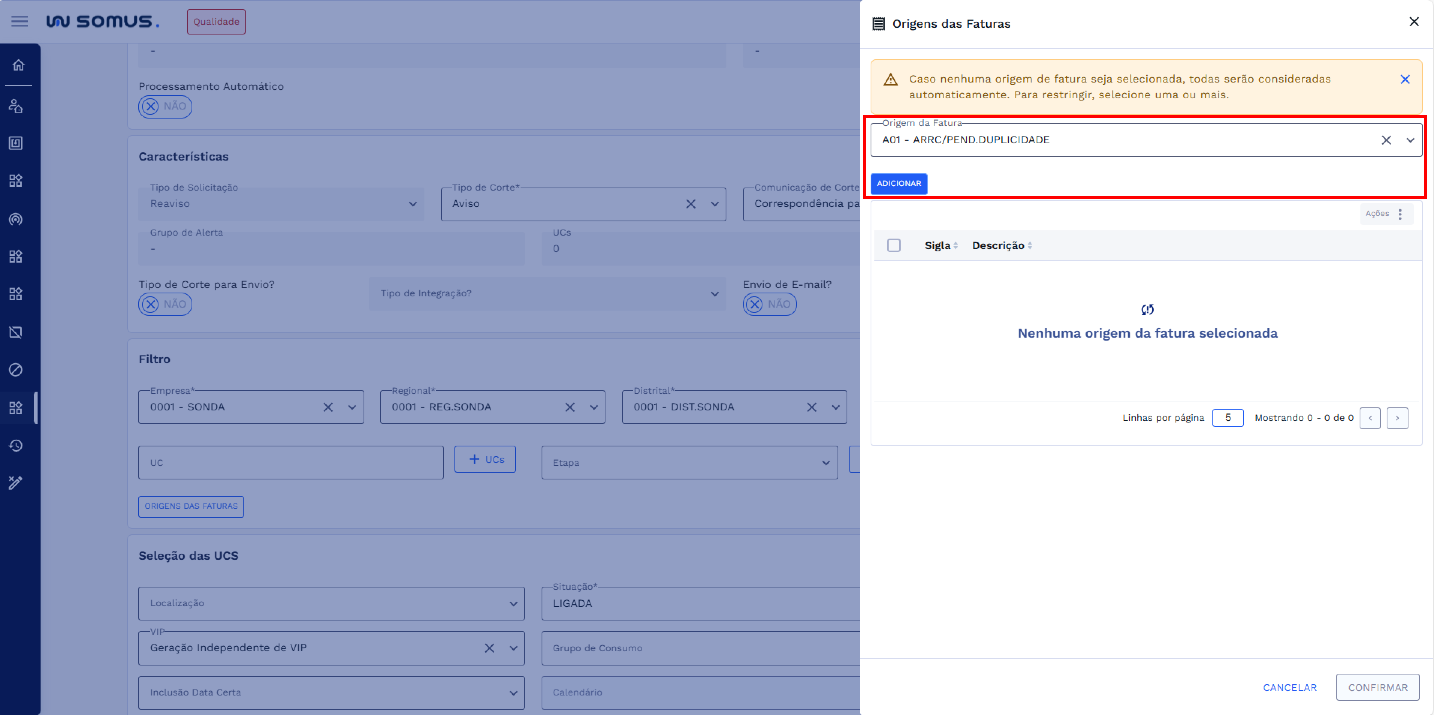The width and height of the screenshot is (1434, 715).
Task: Click the magic wand sidebar icon
Action: (x=16, y=482)
